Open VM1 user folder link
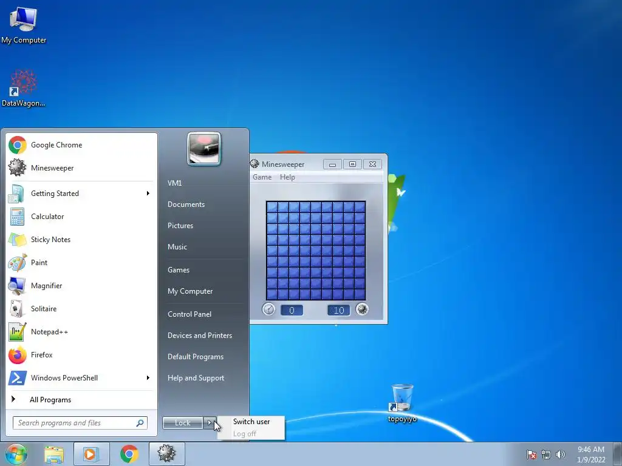Screen dimensions: 622x466 click(x=174, y=183)
